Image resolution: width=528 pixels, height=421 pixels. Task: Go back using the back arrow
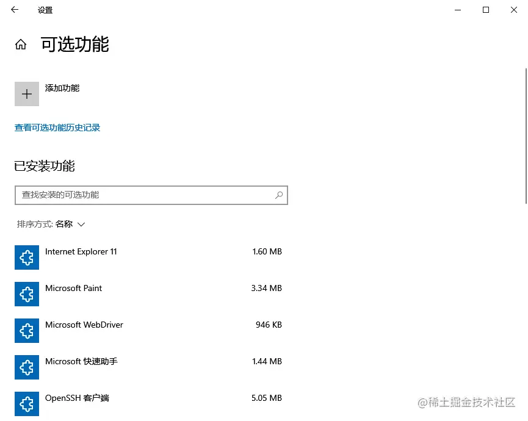click(15, 10)
